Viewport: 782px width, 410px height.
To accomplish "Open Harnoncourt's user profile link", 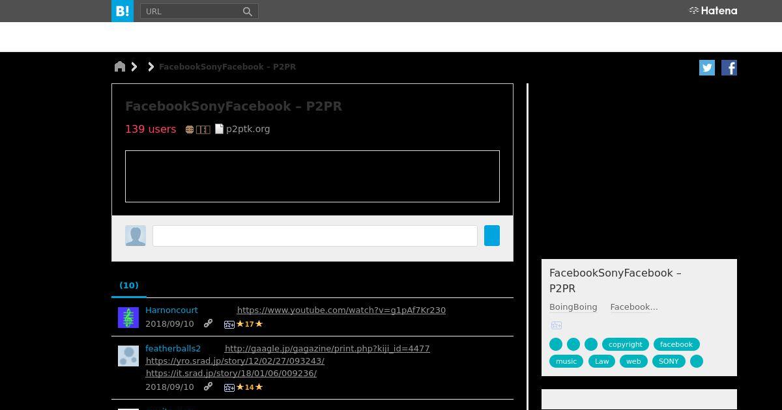I will click(x=171, y=310).
